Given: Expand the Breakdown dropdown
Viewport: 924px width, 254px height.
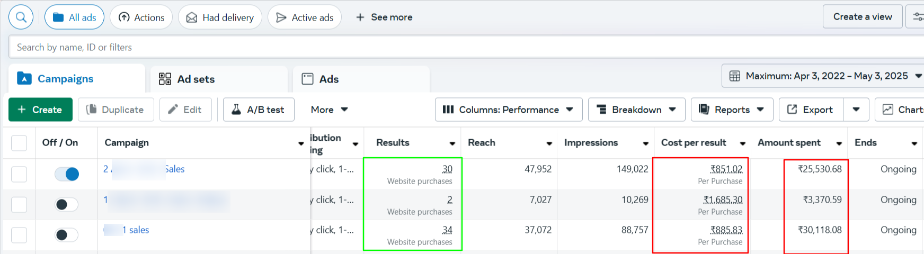Looking at the screenshot, I should tap(636, 110).
